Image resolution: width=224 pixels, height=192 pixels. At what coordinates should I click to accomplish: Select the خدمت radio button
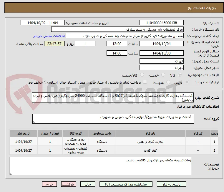pos(163,75)
